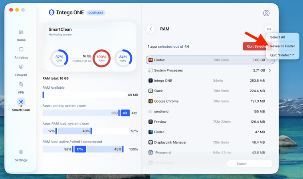The image size is (303, 179).
Task: Click the "1 app selected out of 44" text
Action: (x=168, y=47)
